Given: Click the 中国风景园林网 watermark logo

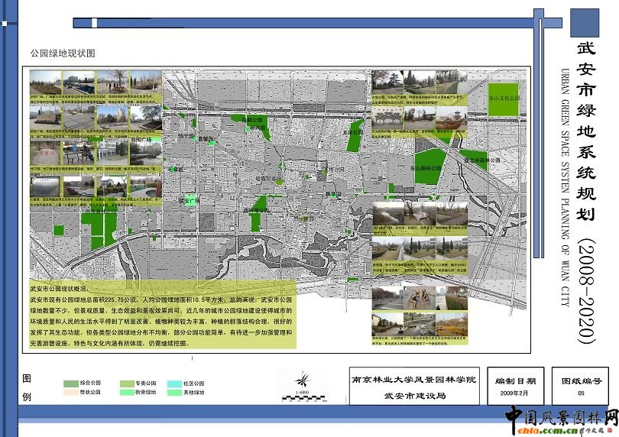Looking at the screenshot, I should [x=561, y=419].
